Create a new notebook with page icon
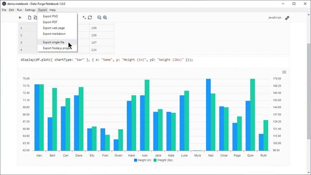Viewport: 311px width, 175px height. pos(29,17)
